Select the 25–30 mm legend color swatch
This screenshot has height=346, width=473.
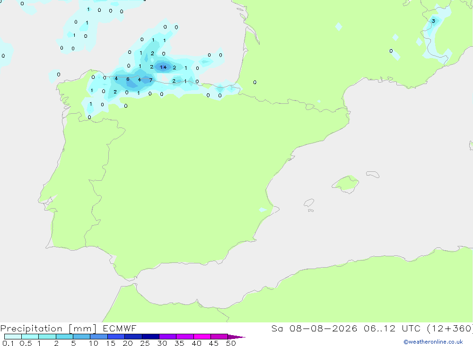150,337
